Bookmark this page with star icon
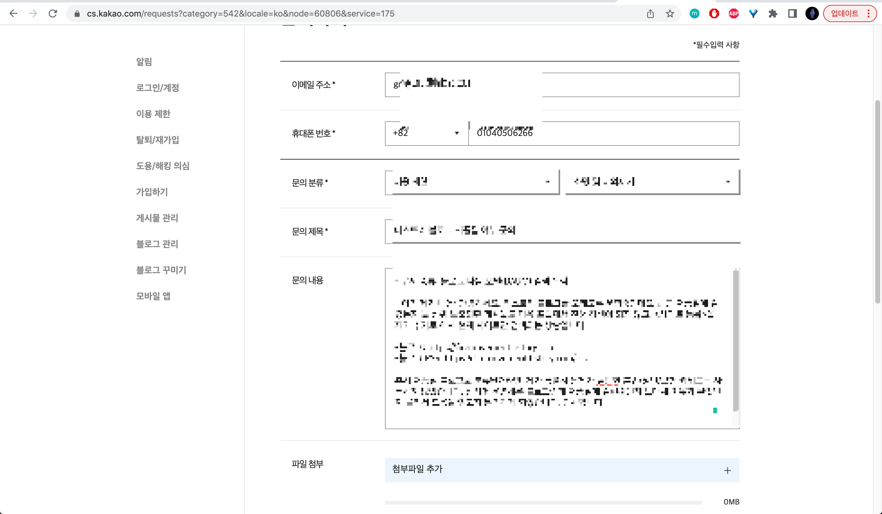Viewport: 882px width, 514px height. [x=670, y=14]
